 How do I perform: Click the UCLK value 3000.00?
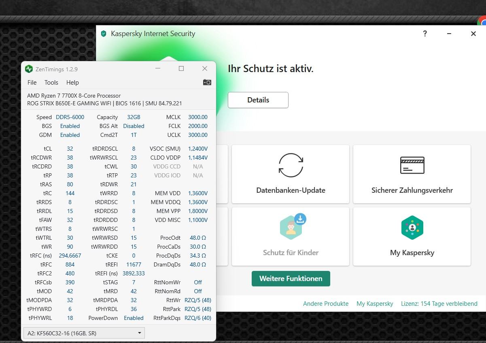[x=198, y=135]
